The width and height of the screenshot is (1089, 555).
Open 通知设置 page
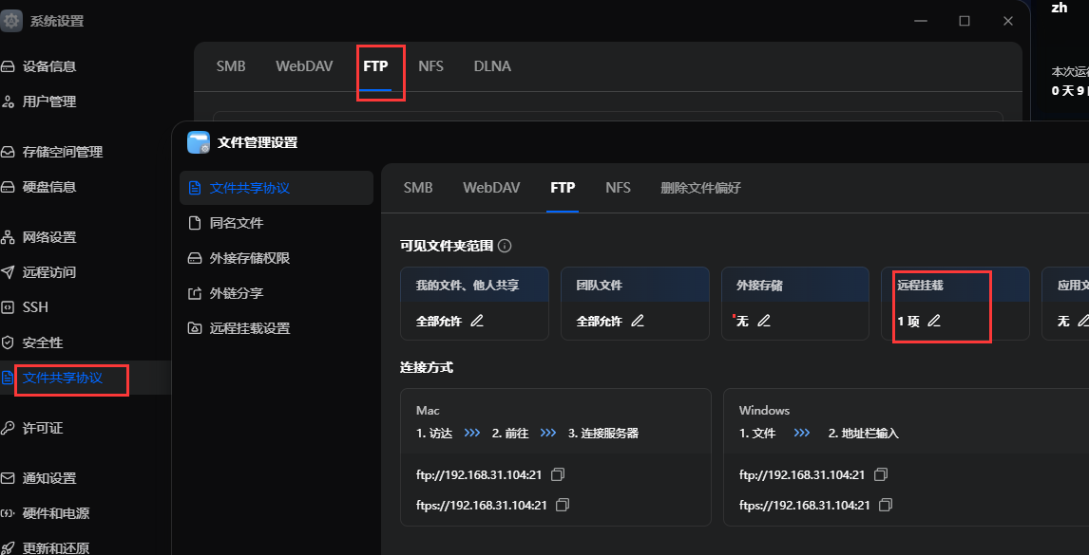coord(48,478)
